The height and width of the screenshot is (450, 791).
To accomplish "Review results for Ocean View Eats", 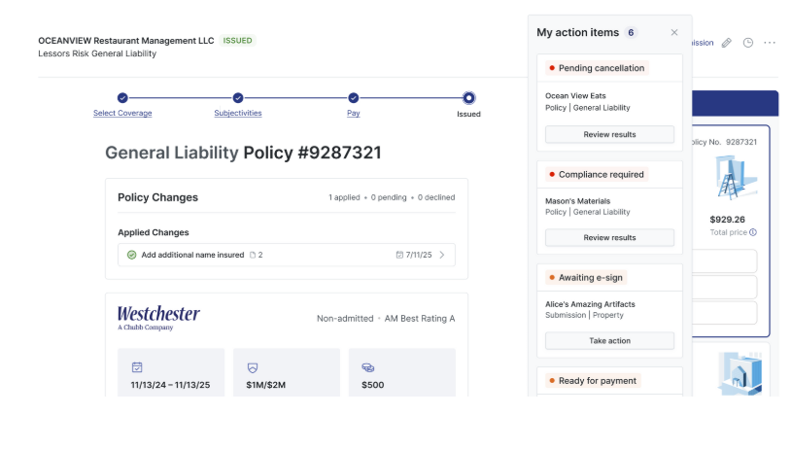I will click(x=609, y=134).
